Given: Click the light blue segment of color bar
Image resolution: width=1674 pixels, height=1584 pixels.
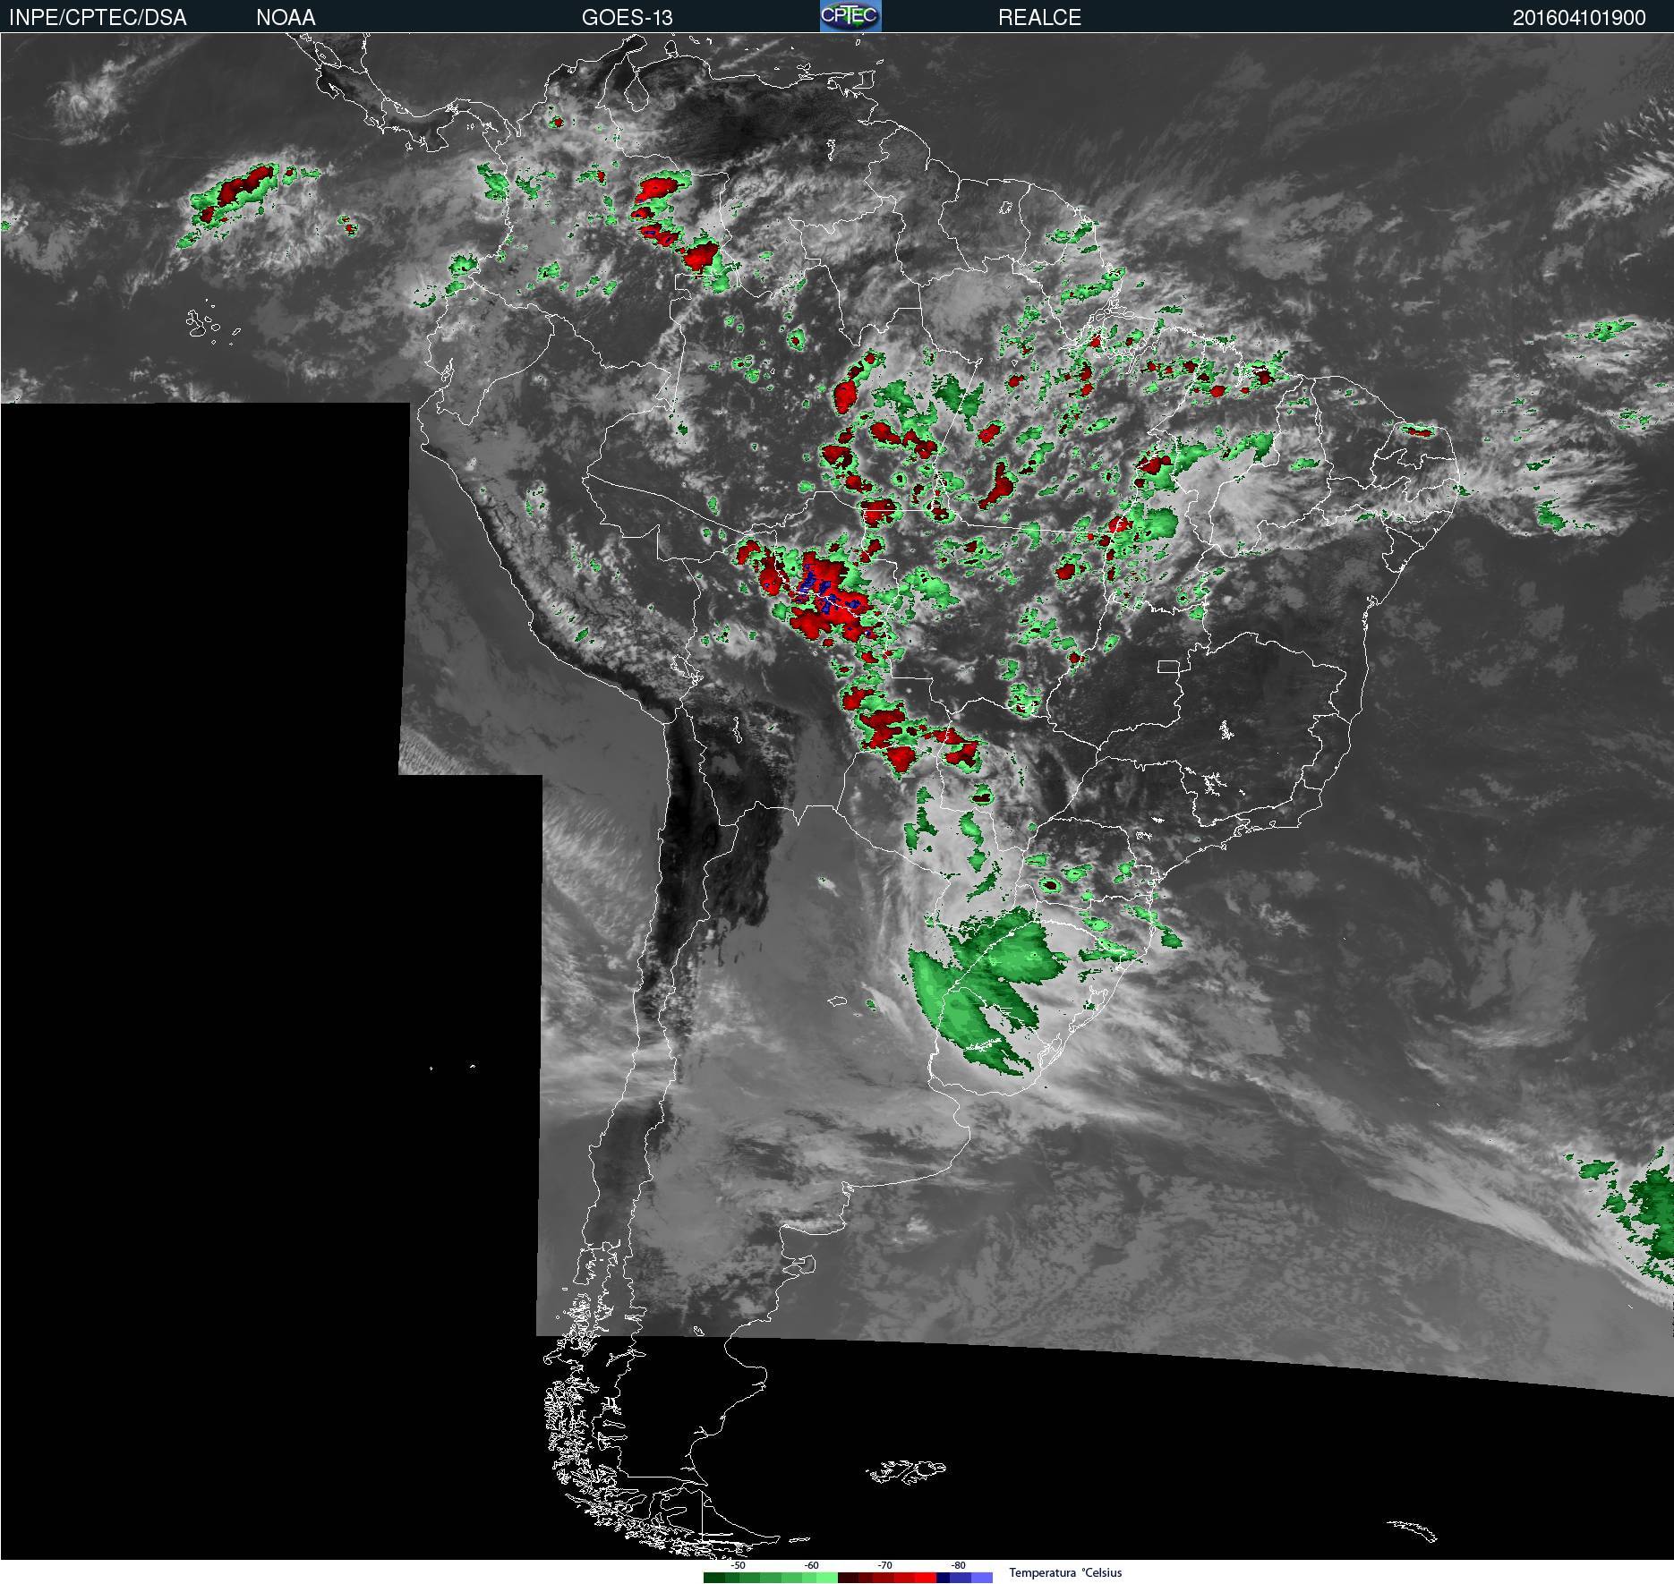Looking at the screenshot, I should [x=982, y=1578].
